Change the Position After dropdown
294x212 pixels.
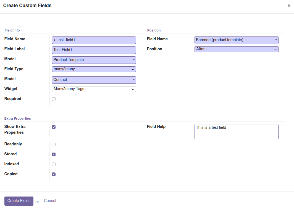pyautogui.click(x=236, y=49)
